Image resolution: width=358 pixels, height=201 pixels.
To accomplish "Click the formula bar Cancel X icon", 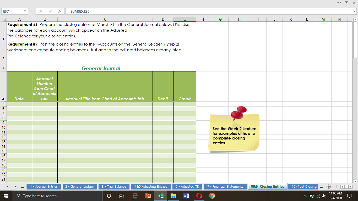I will [41, 11].
